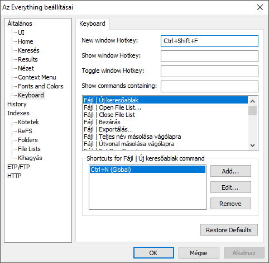Click the Add... shortcut button
Viewport: 269px width, 263px height.
coord(230,171)
